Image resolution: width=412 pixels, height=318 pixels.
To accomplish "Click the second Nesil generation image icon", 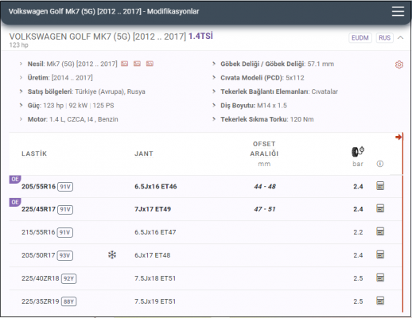I will pyautogui.click(x=137, y=64).
